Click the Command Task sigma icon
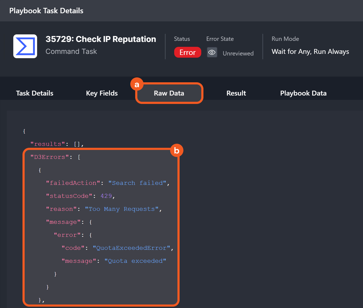The image size is (363, 308). click(x=25, y=46)
